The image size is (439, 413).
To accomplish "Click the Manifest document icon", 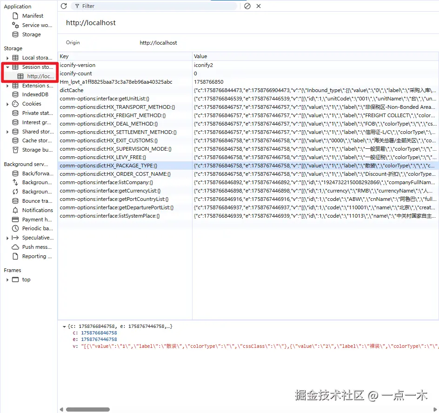I will (15, 16).
